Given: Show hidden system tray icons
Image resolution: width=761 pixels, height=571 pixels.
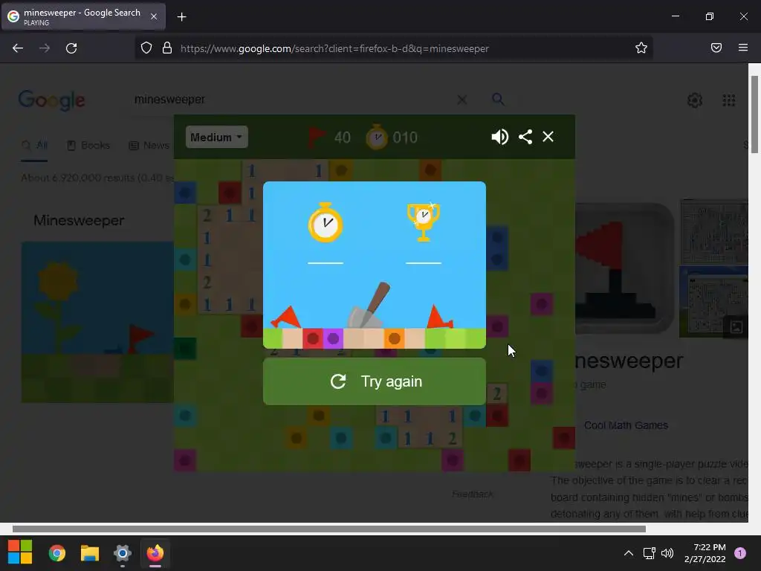Looking at the screenshot, I should tap(629, 553).
